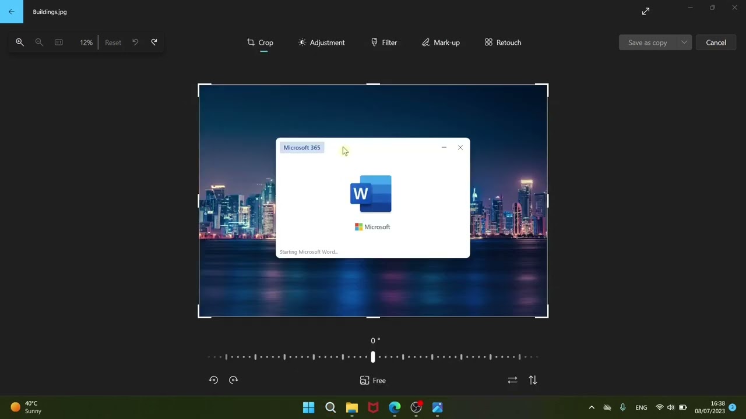
Task: Click the straighten angle slider handle
Action: (x=373, y=357)
